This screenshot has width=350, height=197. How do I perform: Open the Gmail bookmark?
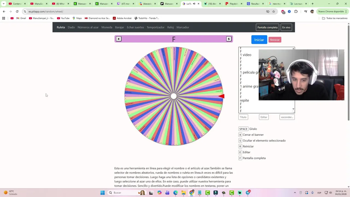pyautogui.click(x=21, y=18)
